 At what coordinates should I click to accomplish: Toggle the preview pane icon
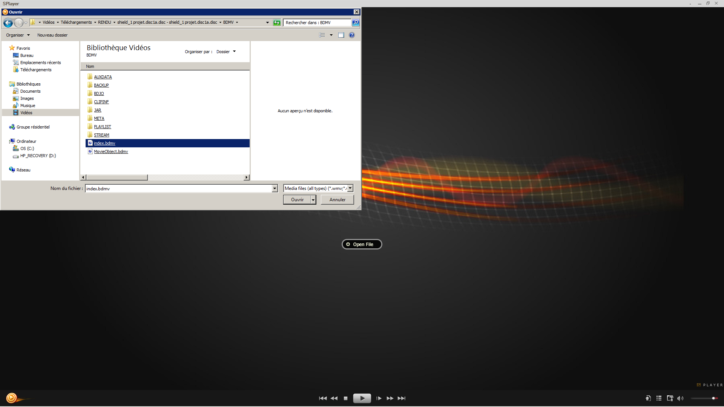click(x=341, y=35)
